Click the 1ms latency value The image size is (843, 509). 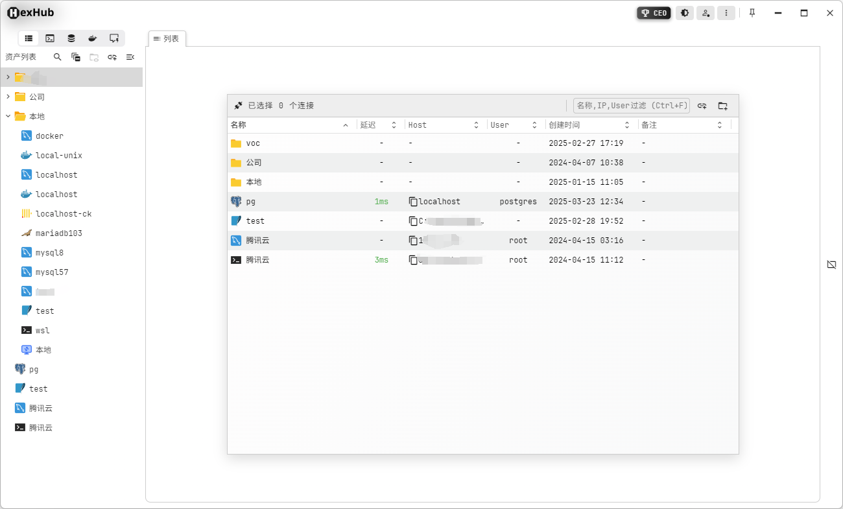381,202
